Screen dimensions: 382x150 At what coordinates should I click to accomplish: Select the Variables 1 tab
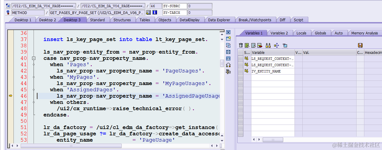point(254,33)
